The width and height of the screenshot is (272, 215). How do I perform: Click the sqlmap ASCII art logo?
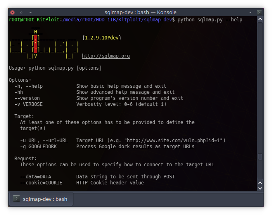(44, 42)
